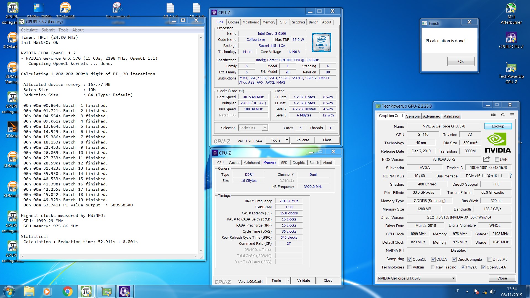This screenshot has height=298, width=530.
Task: Select CPU-Z taskbar icon
Action: (125, 291)
